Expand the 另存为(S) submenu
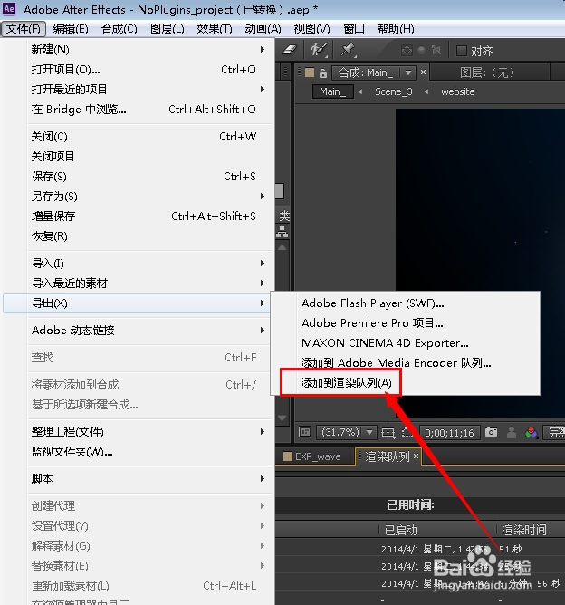This screenshot has width=565, height=605. (151, 197)
